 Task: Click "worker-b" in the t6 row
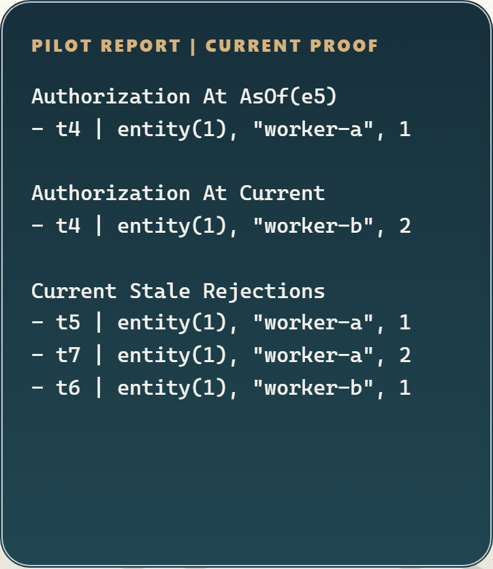[313, 388]
